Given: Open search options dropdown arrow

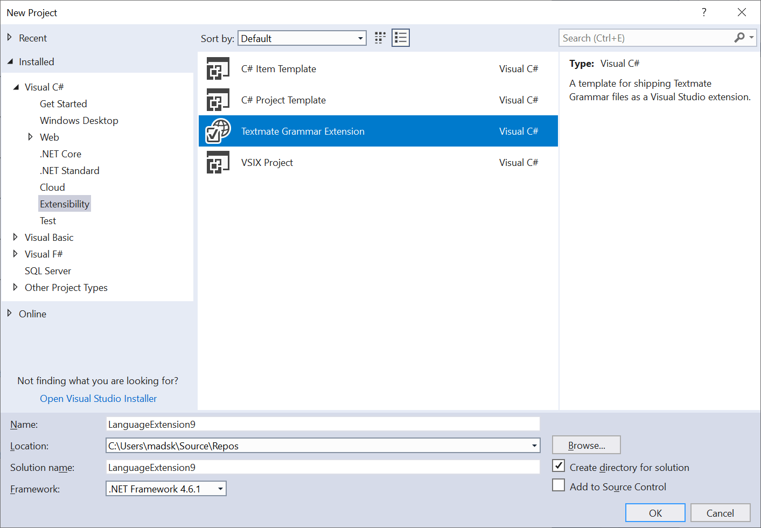Looking at the screenshot, I should click(751, 38).
